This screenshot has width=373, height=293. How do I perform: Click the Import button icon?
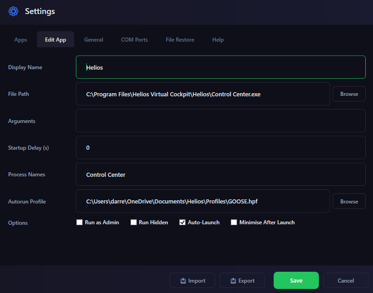pyautogui.click(x=183, y=281)
